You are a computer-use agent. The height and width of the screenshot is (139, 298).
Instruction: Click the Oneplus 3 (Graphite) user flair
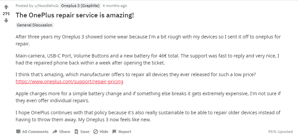pos(80,6)
